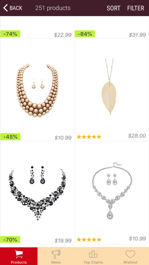Tap the -45% discount badge

tap(10, 137)
